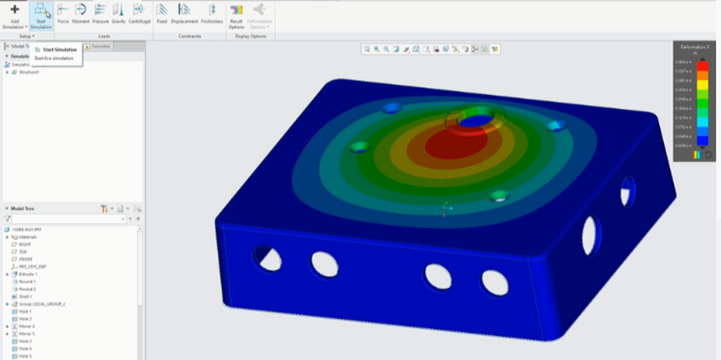Open Result Options
721x360 pixels.
pos(236,14)
